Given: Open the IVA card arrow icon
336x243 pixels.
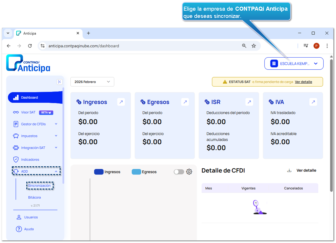Looking at the screenshot, I should tap(313, 102).
